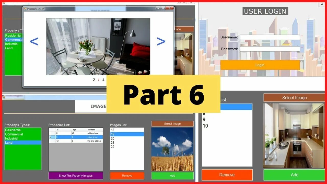Select item 8 in the large list
Screen dimensions: 327x184
pos(227,114)
